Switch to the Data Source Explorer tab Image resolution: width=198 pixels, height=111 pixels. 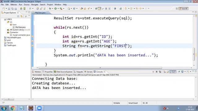point(63,72)
